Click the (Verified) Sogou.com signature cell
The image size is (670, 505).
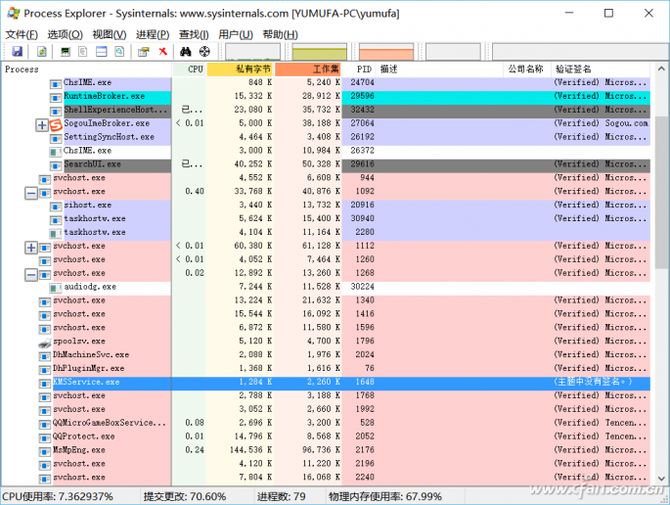[601, 123]
